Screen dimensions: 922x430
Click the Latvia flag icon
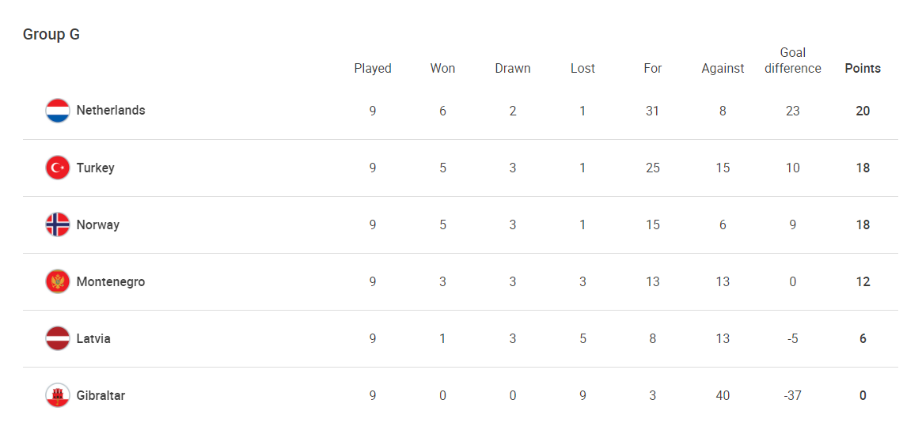point(58,338)
